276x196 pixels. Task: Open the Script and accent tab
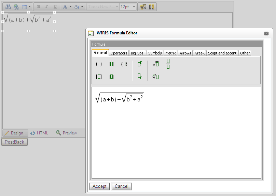[x=222, y=53]
